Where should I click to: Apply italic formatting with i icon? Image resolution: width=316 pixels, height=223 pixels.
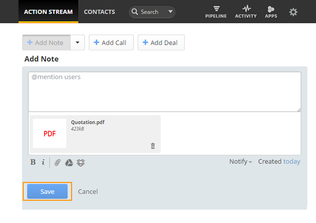[x=43, y=162]
